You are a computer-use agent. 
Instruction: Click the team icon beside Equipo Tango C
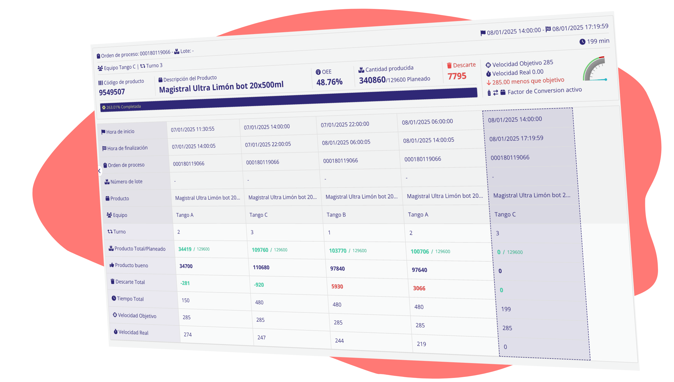pyautogui.click(x=100, y=68)
